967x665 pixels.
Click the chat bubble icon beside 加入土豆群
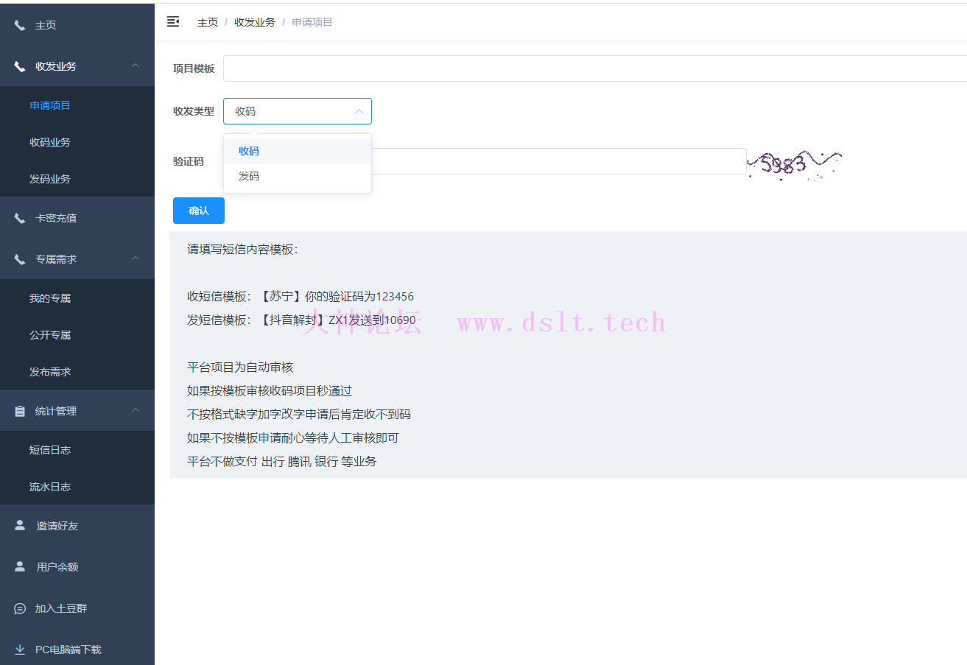(x=20, y=608)
